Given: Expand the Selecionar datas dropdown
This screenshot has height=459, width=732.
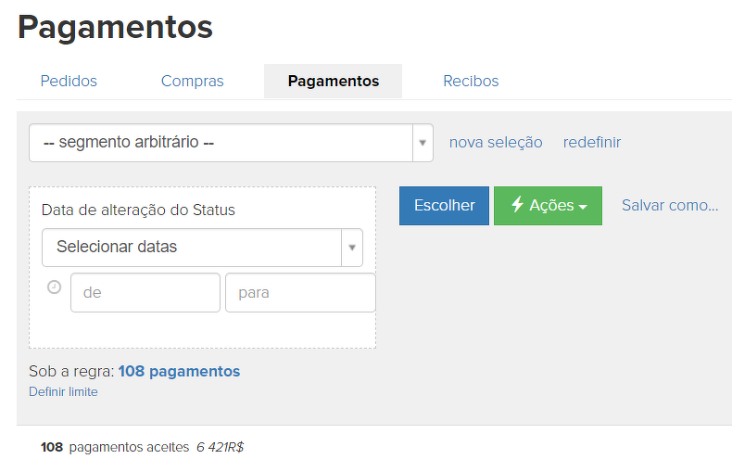Looking at the screenshot, I should click(192, 248).
